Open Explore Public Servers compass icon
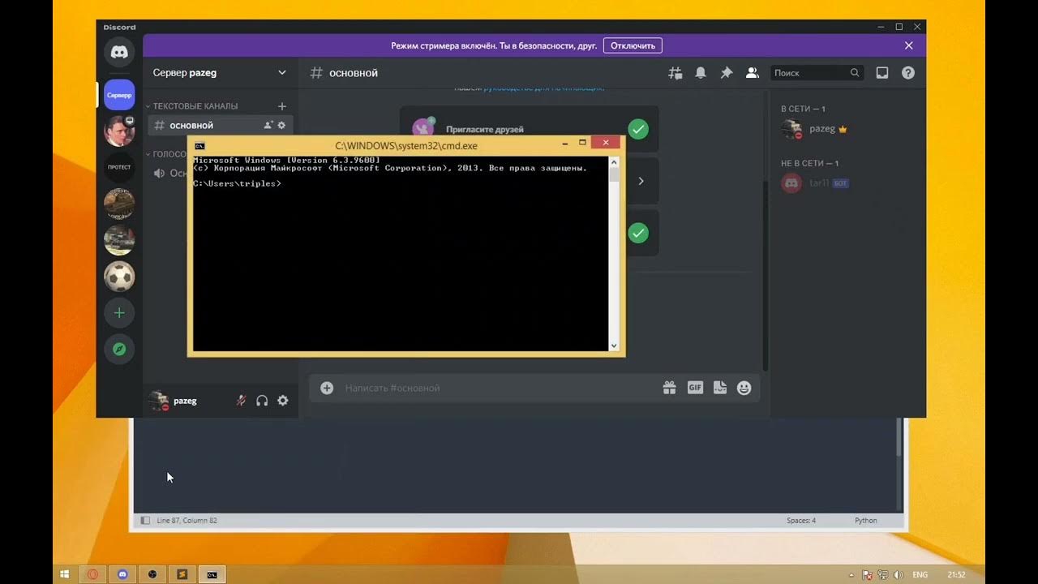 119,349
